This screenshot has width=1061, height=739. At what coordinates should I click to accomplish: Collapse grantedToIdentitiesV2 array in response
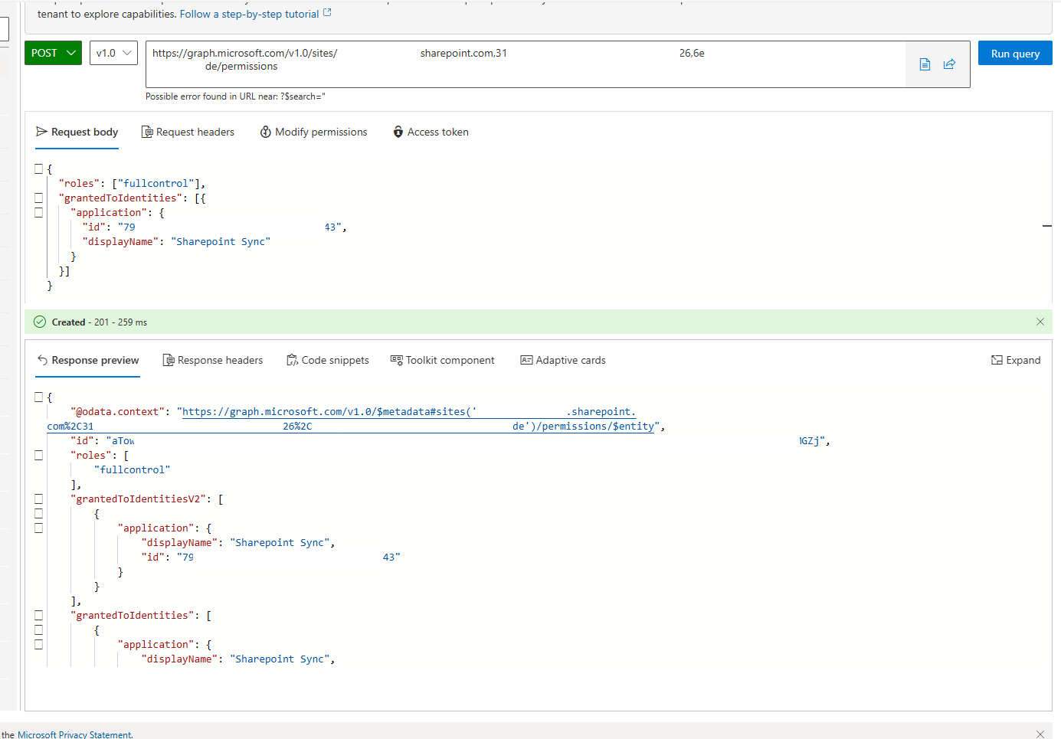tap(38, 499)
